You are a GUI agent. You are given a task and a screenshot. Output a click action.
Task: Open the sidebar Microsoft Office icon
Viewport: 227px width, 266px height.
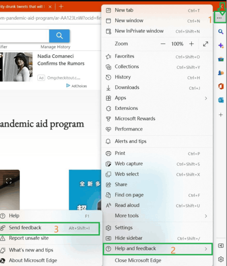[x=221, y=87]
